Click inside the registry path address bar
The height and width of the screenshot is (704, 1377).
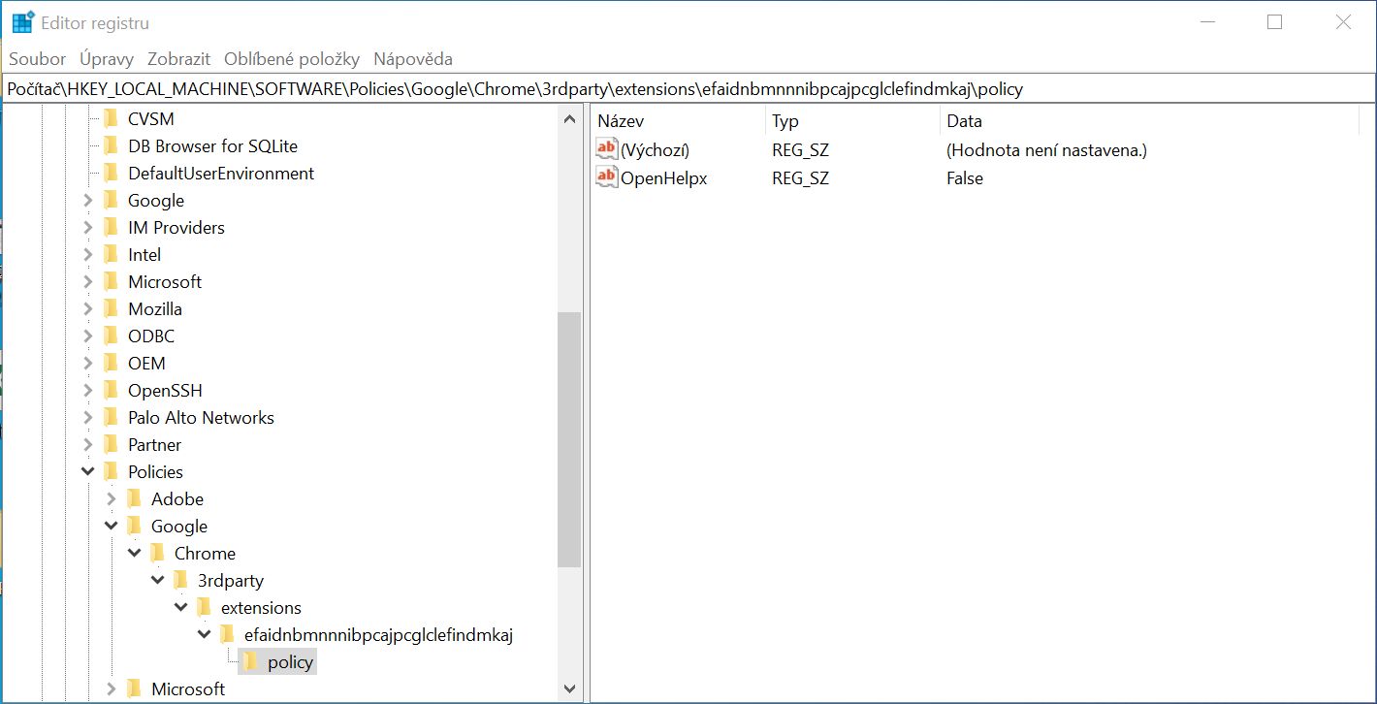point(679,88)
